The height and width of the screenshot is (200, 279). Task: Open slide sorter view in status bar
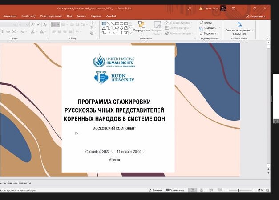(202, 190)
